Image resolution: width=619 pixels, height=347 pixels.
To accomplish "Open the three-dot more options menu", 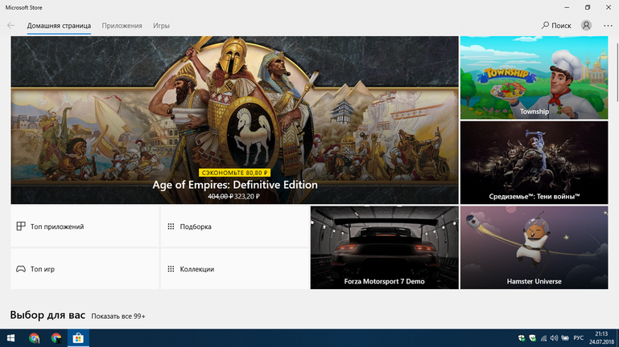I will [x=608, y=26].
